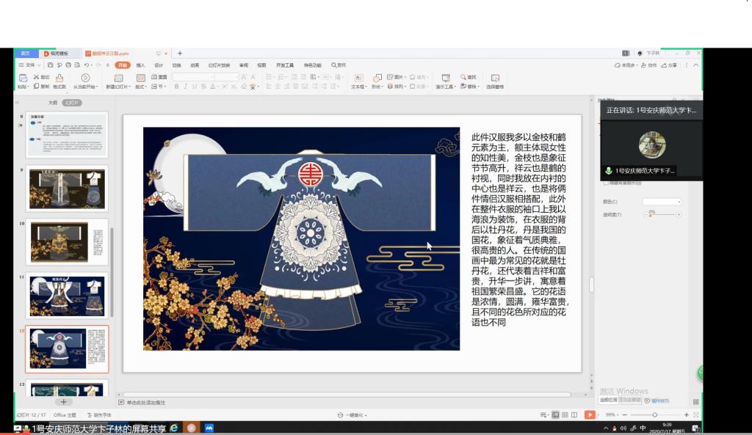This screenshot has height=435, width=752.
Task: Expand the File (文件) menu
Action: point(29,65)
